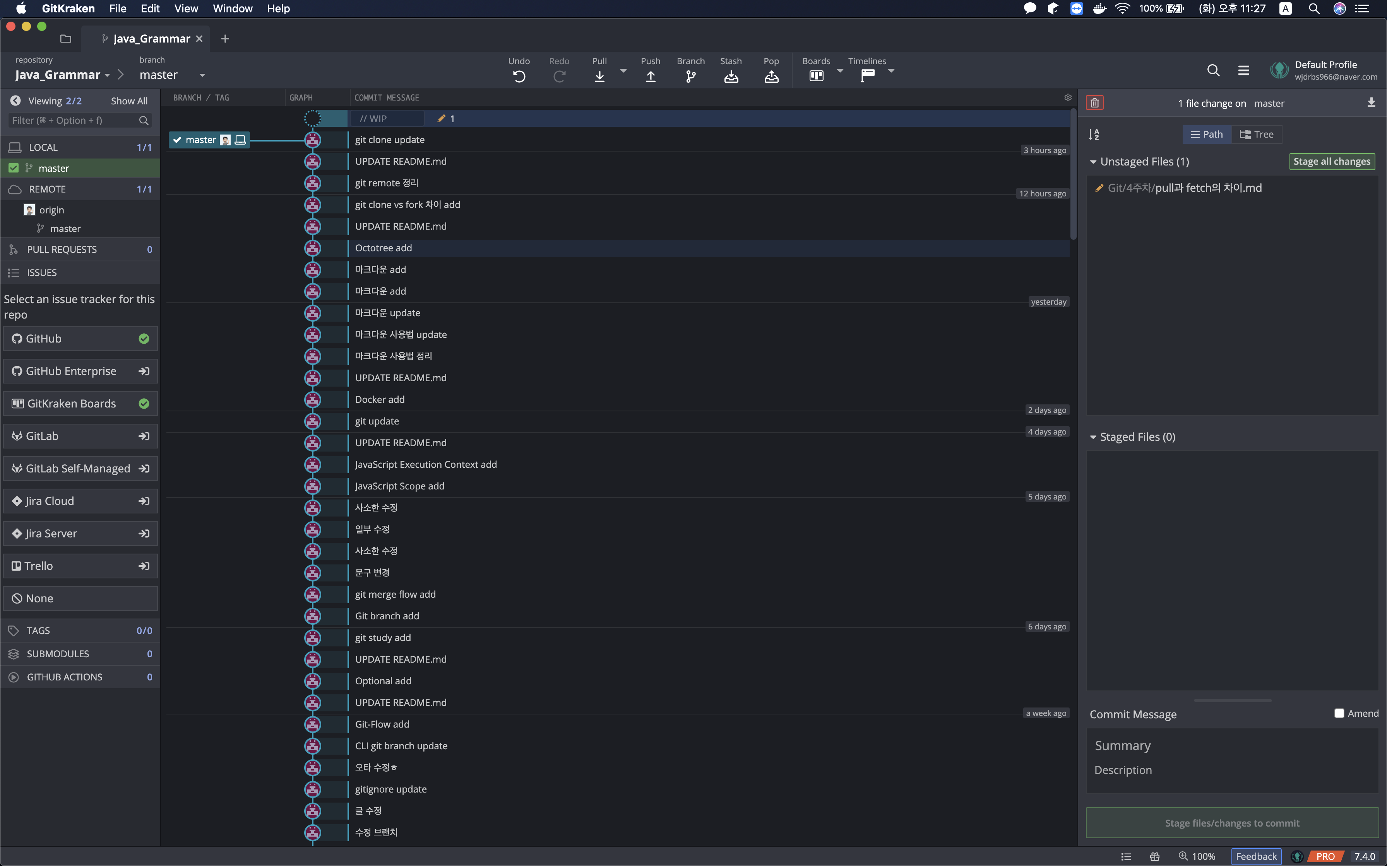Open the hamburger menu icon
Viewport: 1387px width, 866px height.
coord(1243,70)
